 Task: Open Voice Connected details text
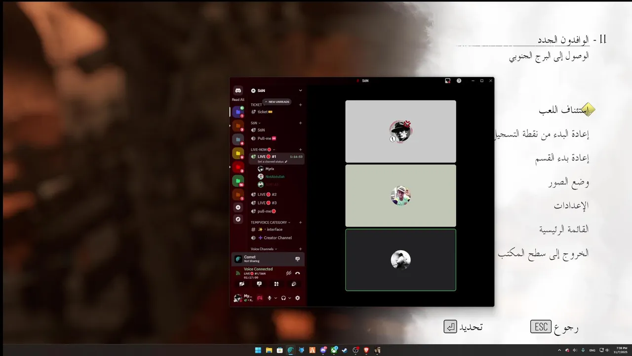tap(258, 269)
